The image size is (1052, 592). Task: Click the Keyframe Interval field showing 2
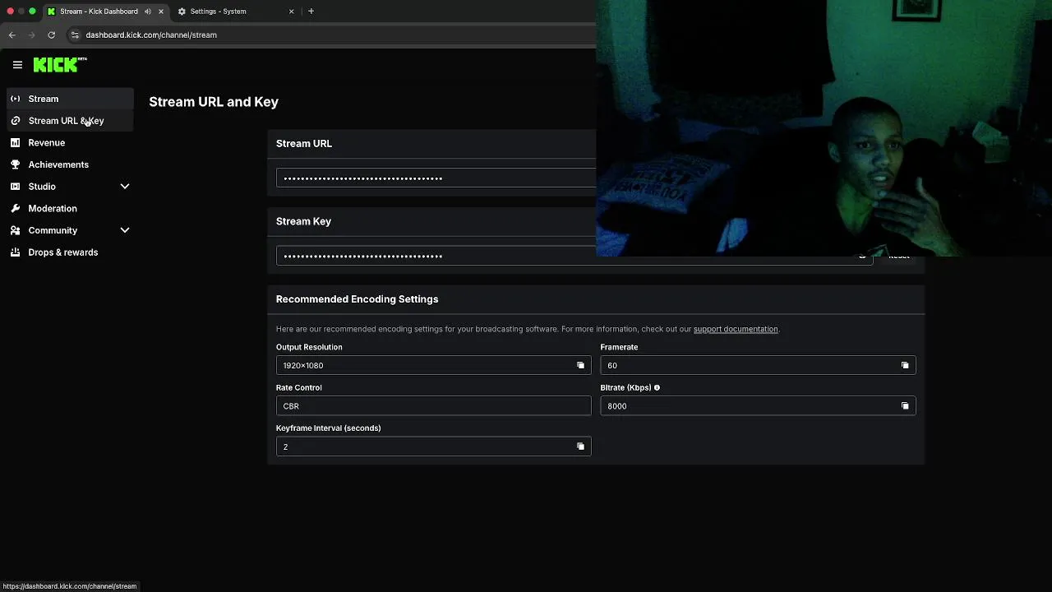[433, 446]
